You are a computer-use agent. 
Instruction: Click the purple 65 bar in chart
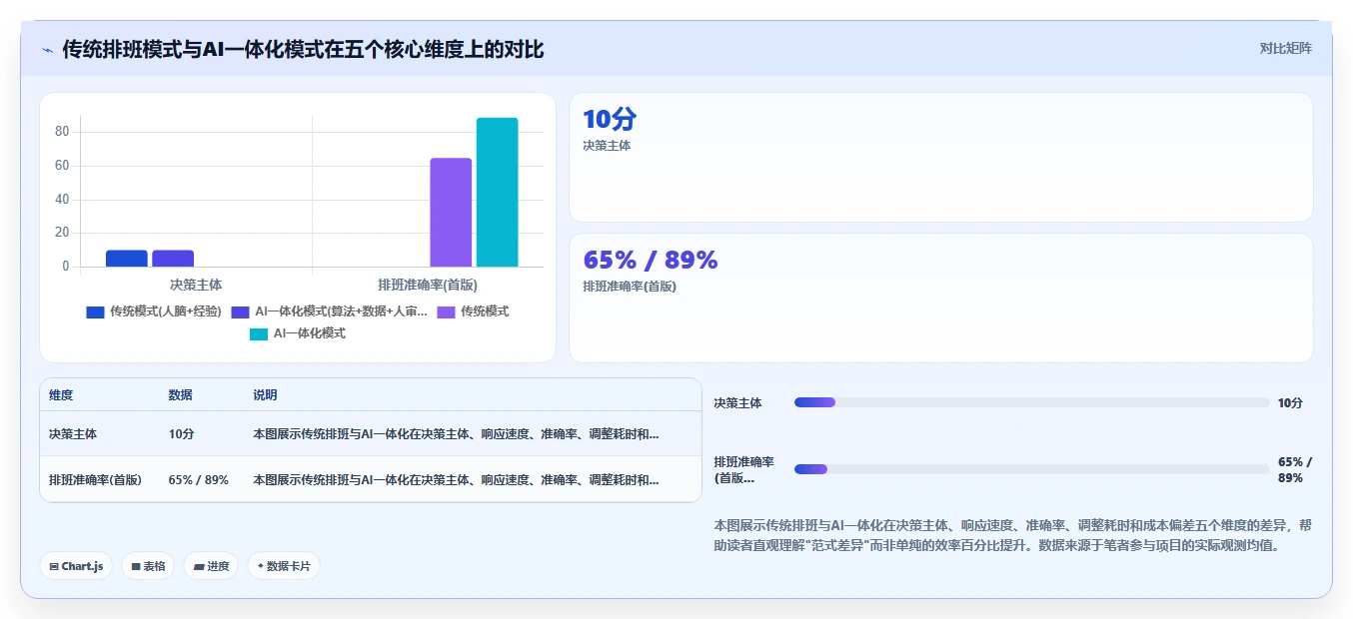pyautogui.click(x=451, y=212)
